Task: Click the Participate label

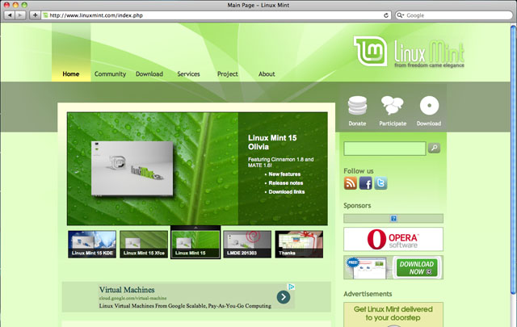Action: 393,124
